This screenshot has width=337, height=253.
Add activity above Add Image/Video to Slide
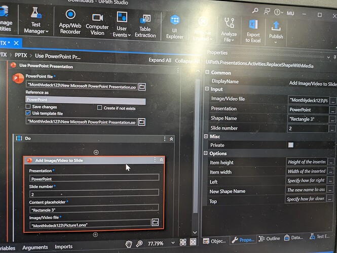(96, 152)
